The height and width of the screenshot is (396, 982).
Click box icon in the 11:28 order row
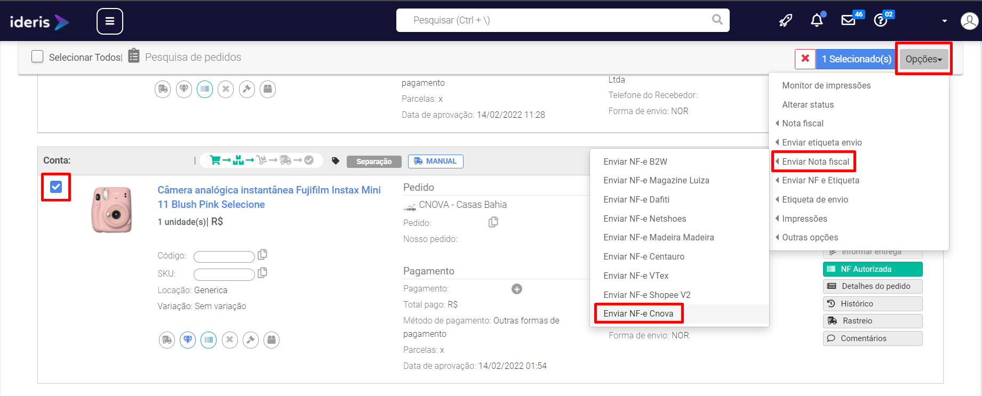pyautogui.click(x=268, y=89)
